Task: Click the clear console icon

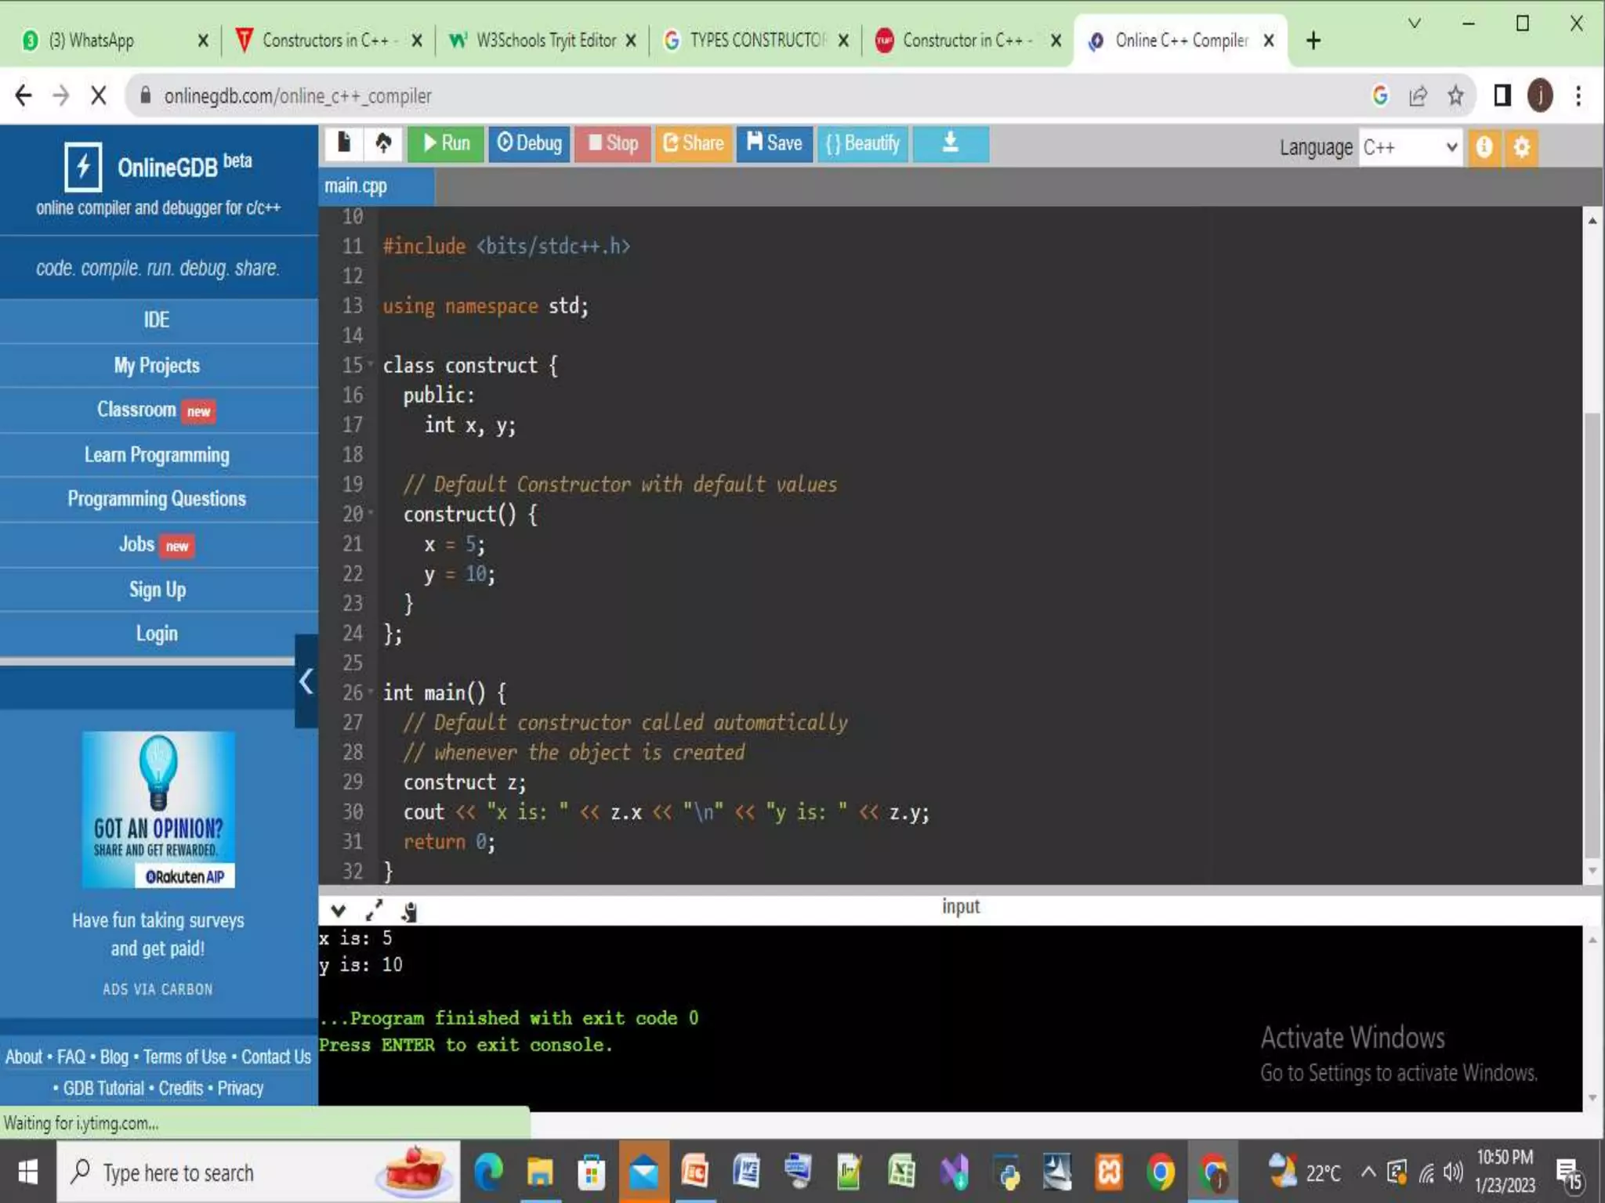Action: [409, 911]
